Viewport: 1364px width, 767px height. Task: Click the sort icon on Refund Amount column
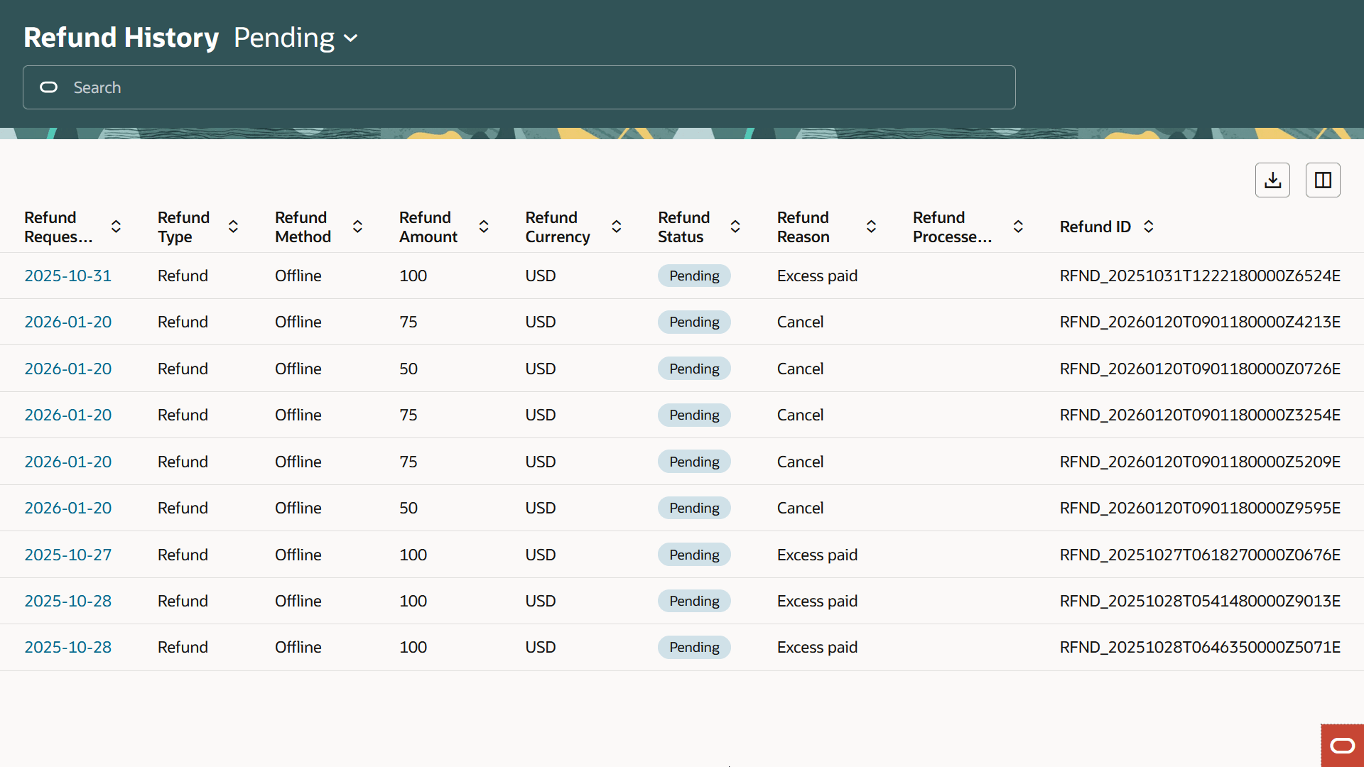pos(484,227)
